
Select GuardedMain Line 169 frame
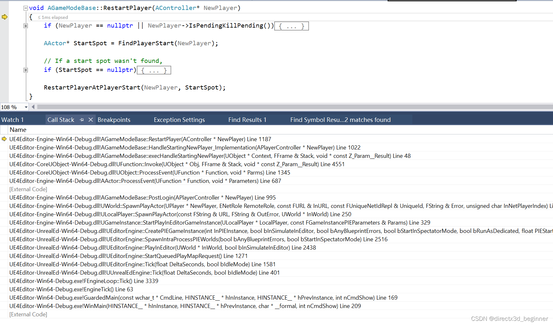203,298
